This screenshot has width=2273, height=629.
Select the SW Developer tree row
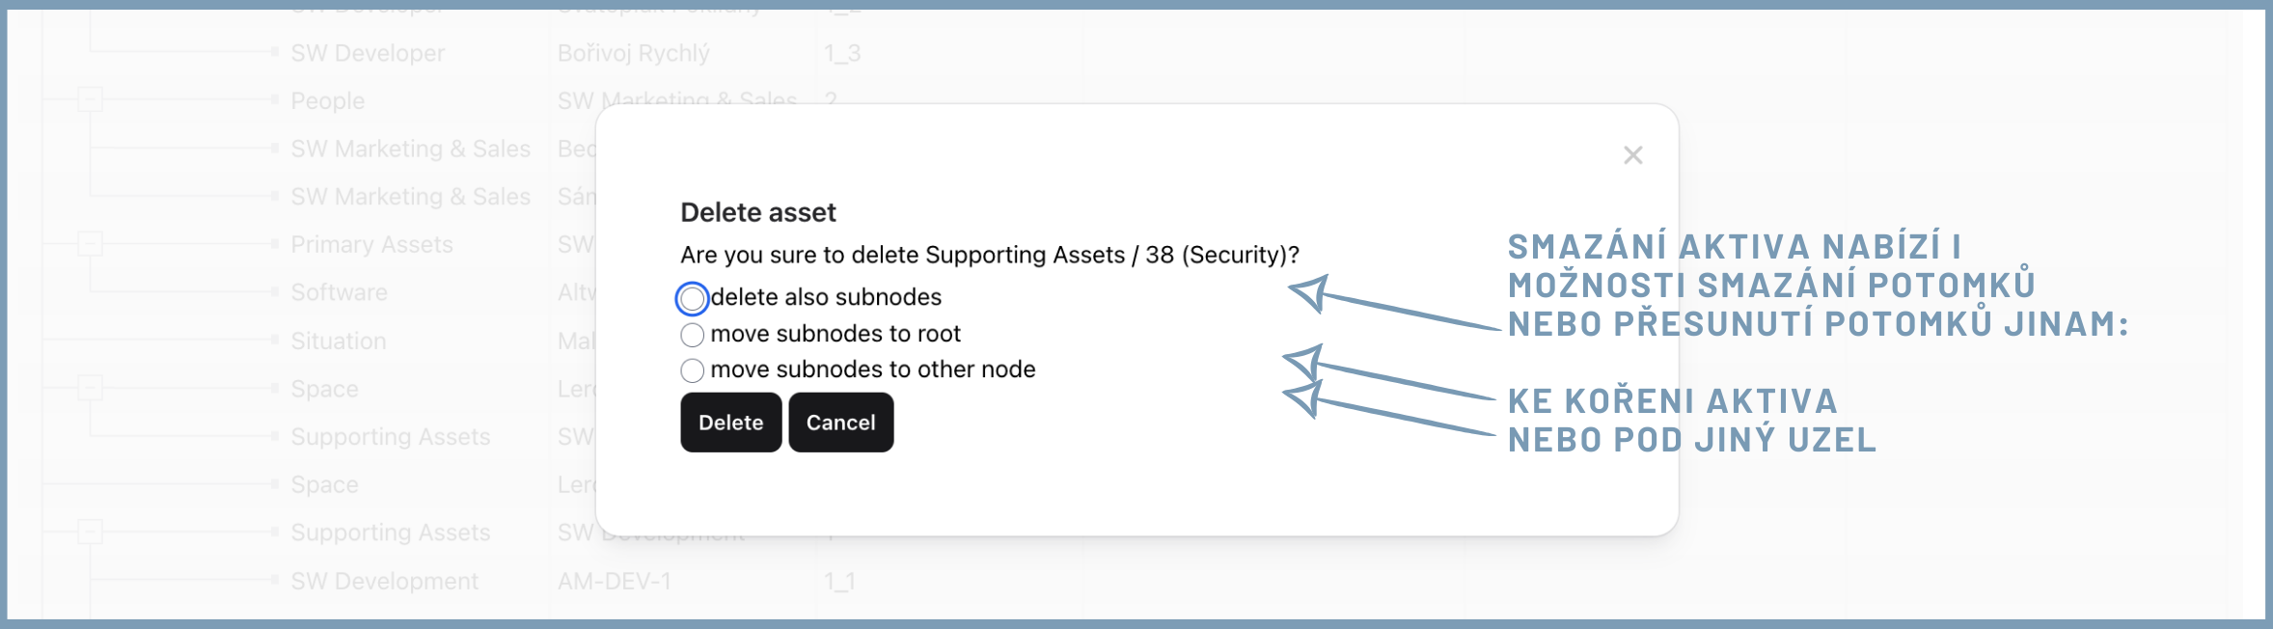click(368, 53)
